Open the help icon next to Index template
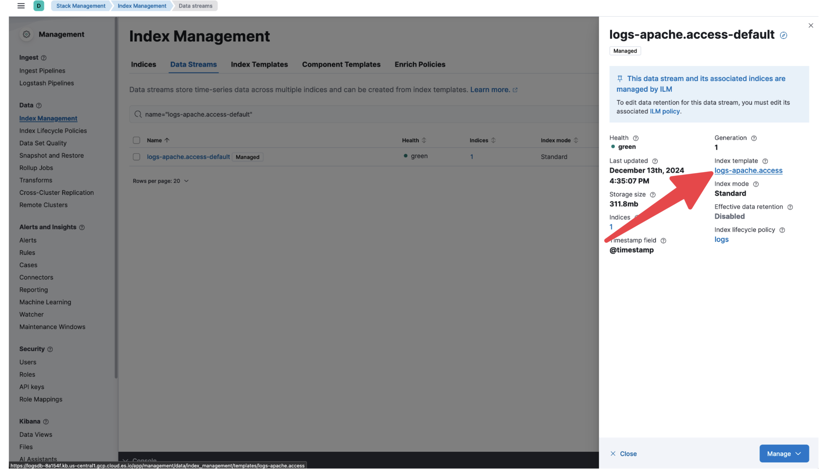The image size is (819, 471). [x=765, y=161]
